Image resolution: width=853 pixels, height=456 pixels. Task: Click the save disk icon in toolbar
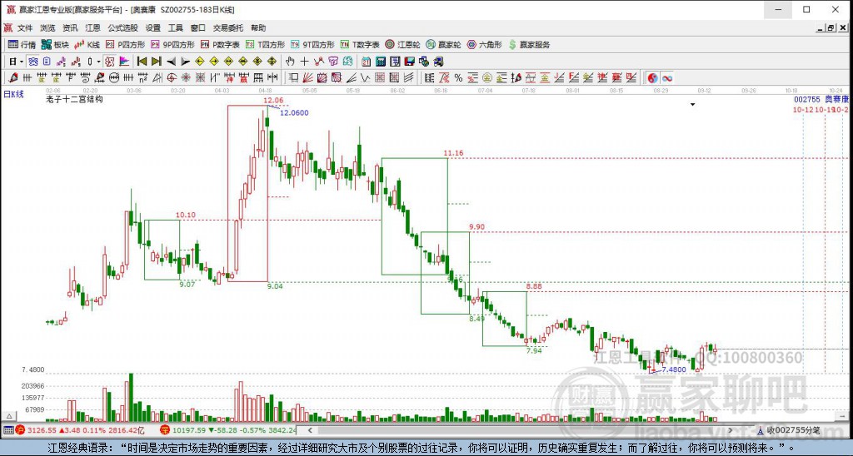click(409, 61)
